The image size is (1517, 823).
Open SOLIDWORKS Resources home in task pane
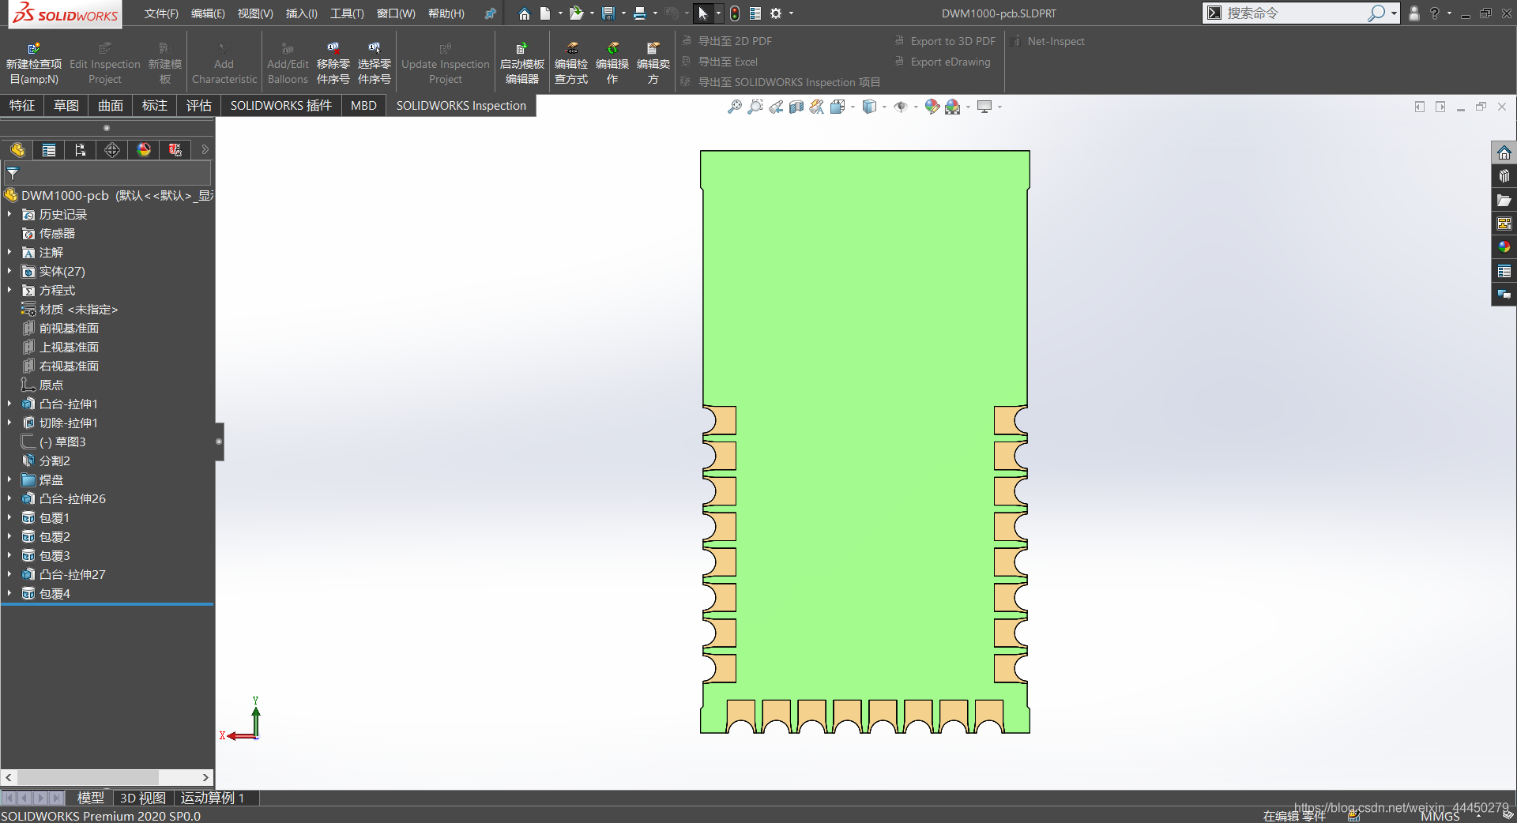tap(1504, 152)
